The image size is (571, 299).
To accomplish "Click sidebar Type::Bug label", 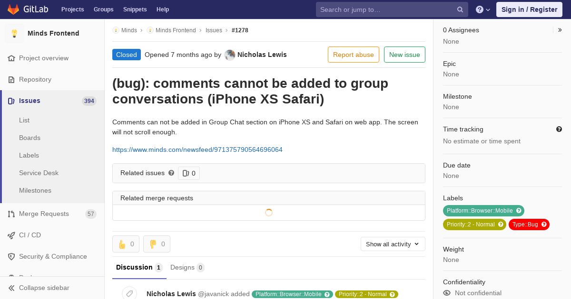I will coord(525,224).
